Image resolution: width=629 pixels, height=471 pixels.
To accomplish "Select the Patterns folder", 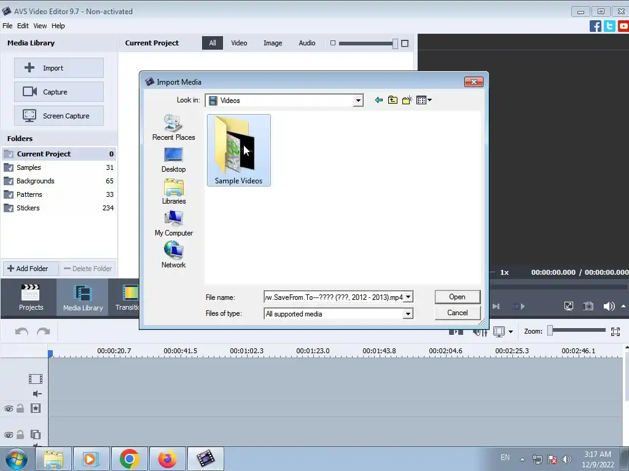I will pyautogui.click(x=59, y=194).
